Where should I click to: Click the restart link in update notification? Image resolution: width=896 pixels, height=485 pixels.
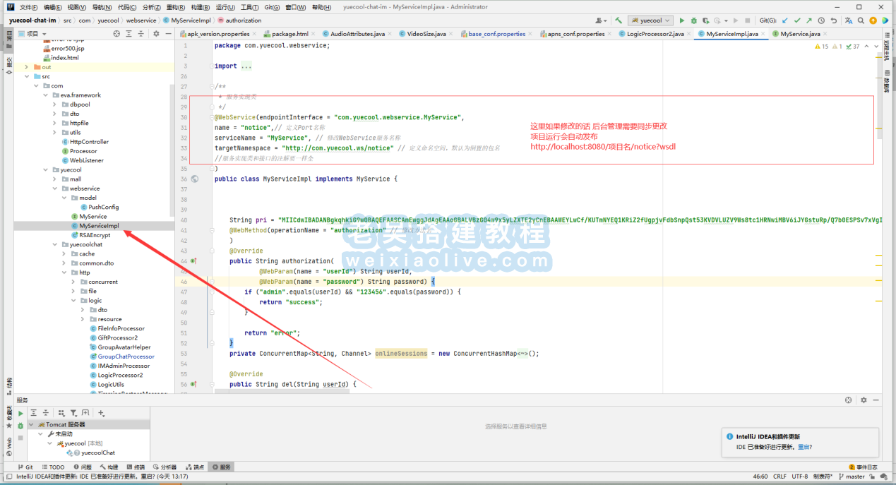pos(804,447)
